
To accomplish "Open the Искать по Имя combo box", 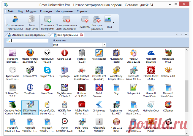I will tap(79, 45).
